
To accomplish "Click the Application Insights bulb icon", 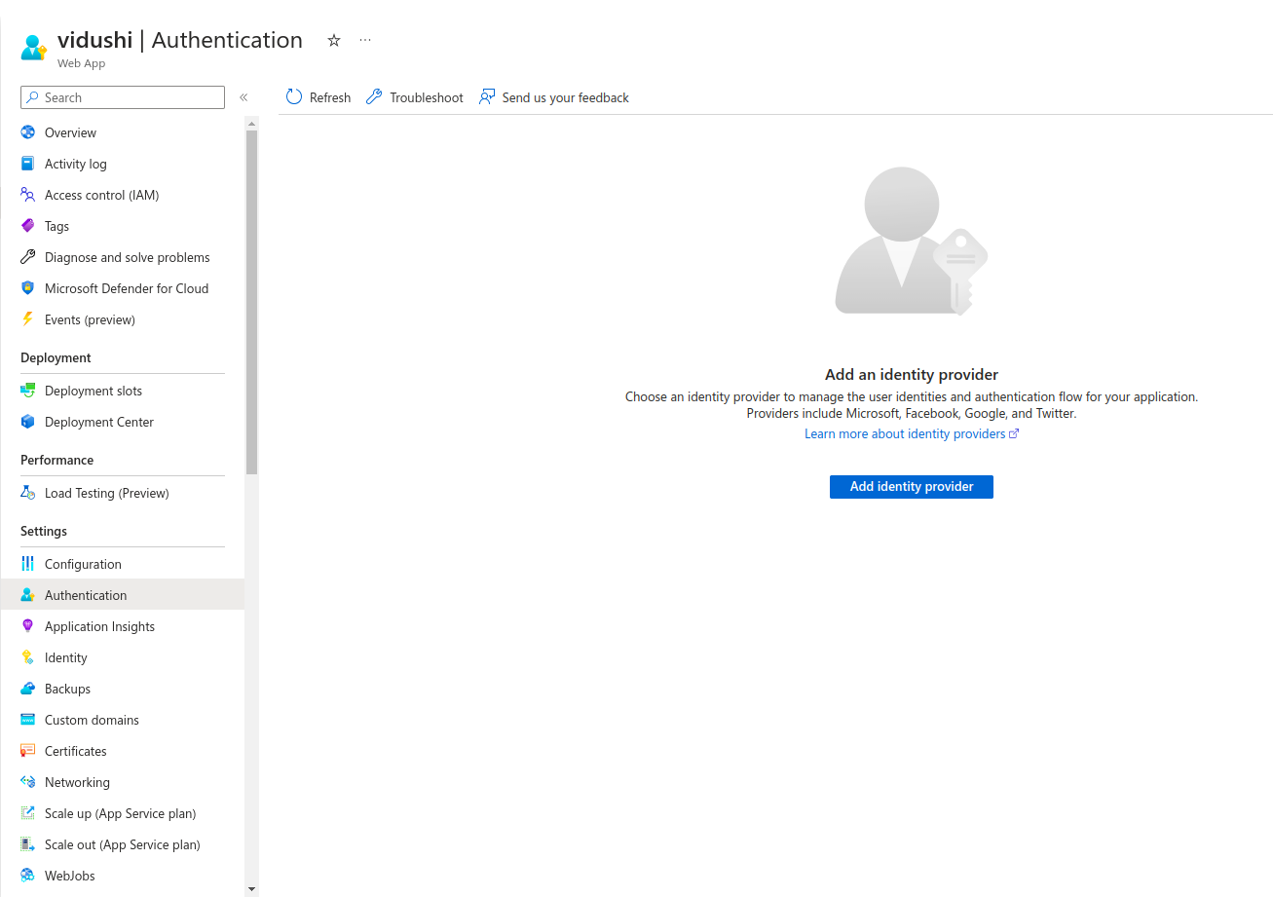I will click(27, 626).
